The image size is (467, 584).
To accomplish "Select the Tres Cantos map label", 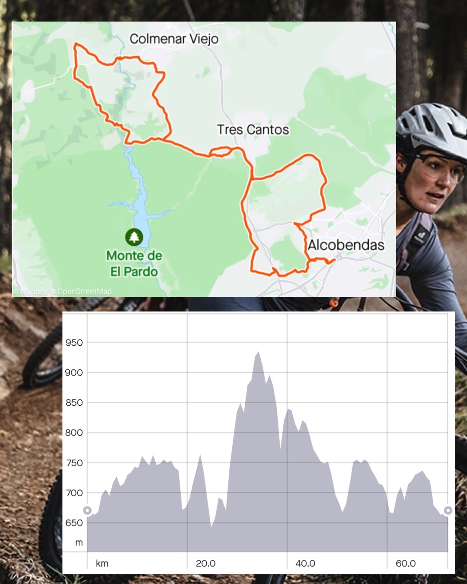I will (x=253, y=129).
